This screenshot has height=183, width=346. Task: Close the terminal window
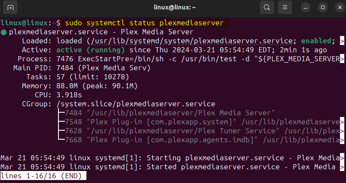point(340,8)
